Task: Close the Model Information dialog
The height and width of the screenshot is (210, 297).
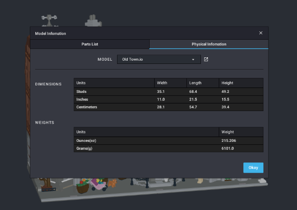Action: pos(261,33)
